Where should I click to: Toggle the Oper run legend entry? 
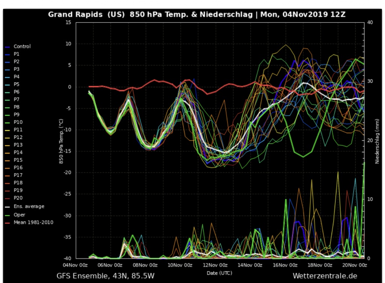tap(19, 215)
